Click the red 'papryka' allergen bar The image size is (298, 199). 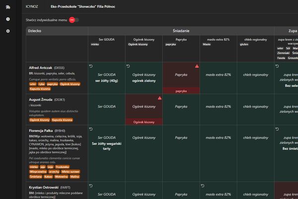(x=181, y=91)
